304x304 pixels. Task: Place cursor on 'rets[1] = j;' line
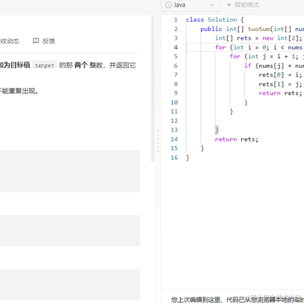click(280, 84)
